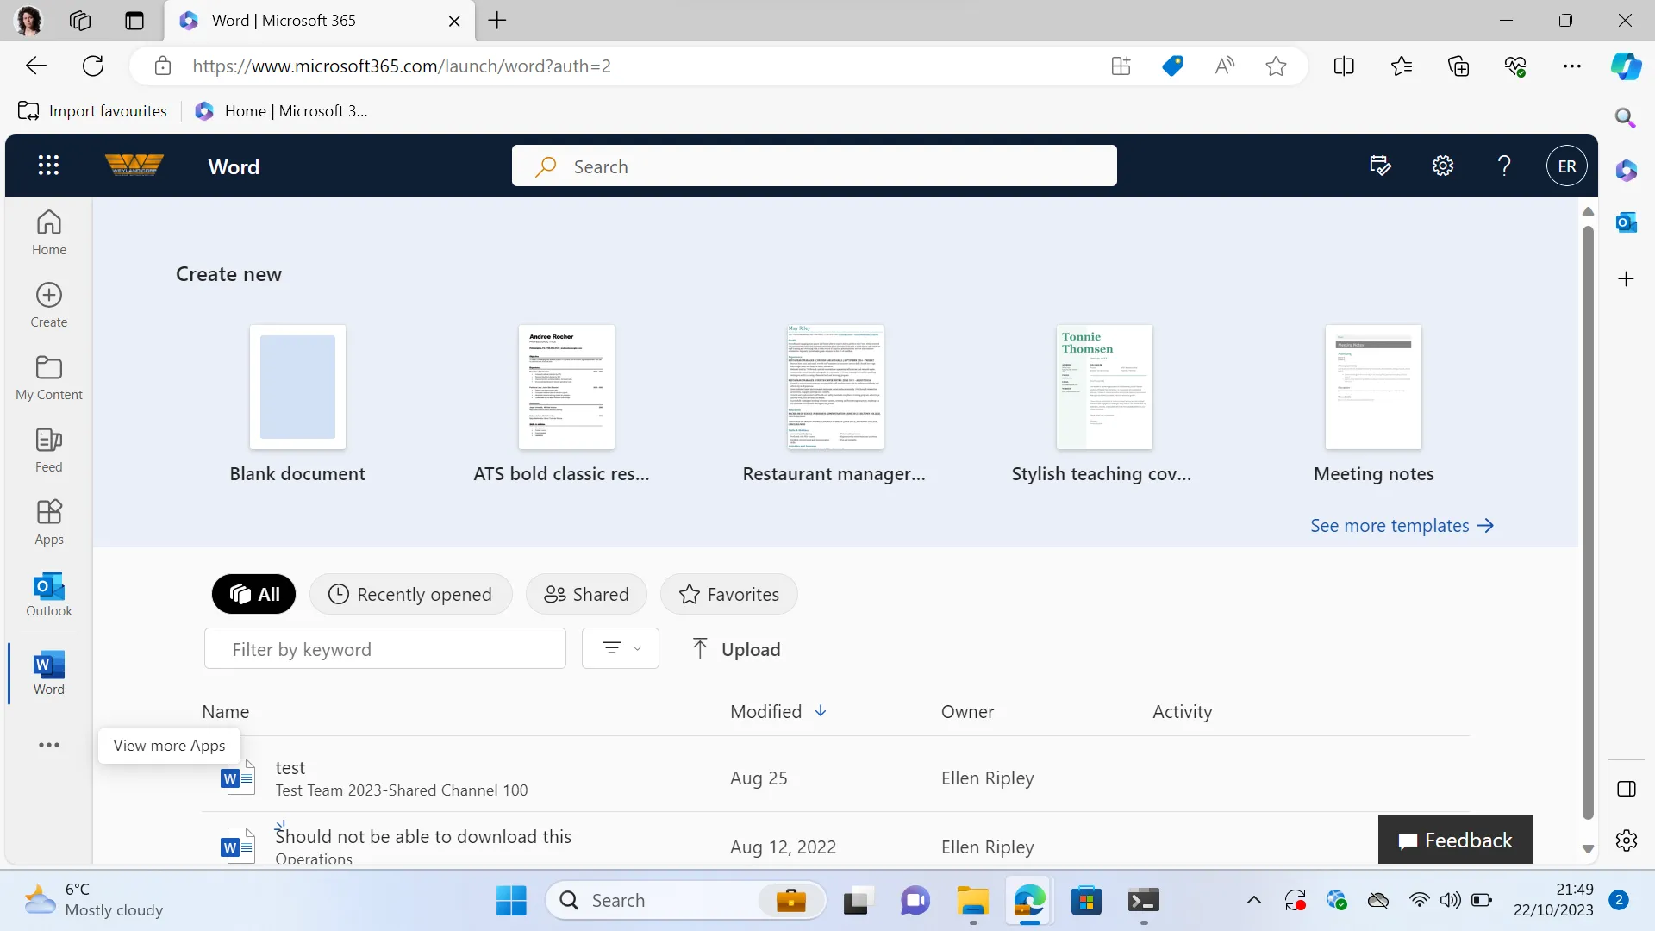
Task: Click See more templates link
Action: click(1402, 526)
